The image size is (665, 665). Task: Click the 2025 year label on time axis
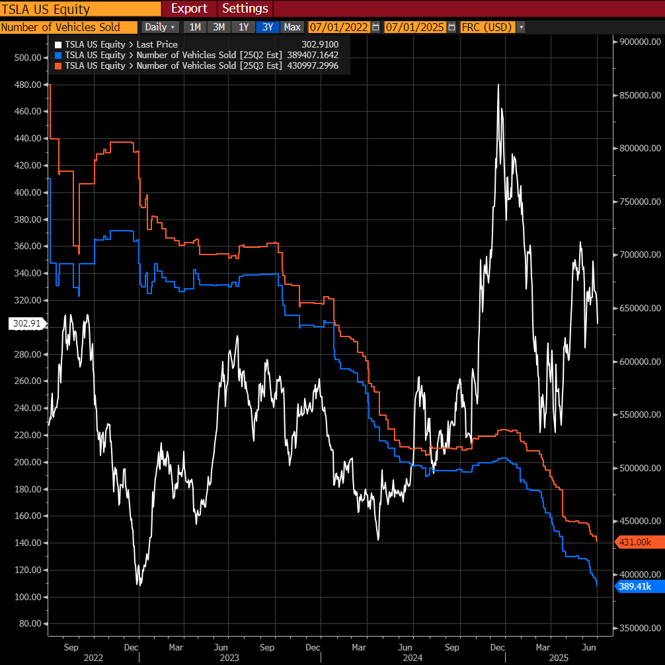click(x=559, y=658)
